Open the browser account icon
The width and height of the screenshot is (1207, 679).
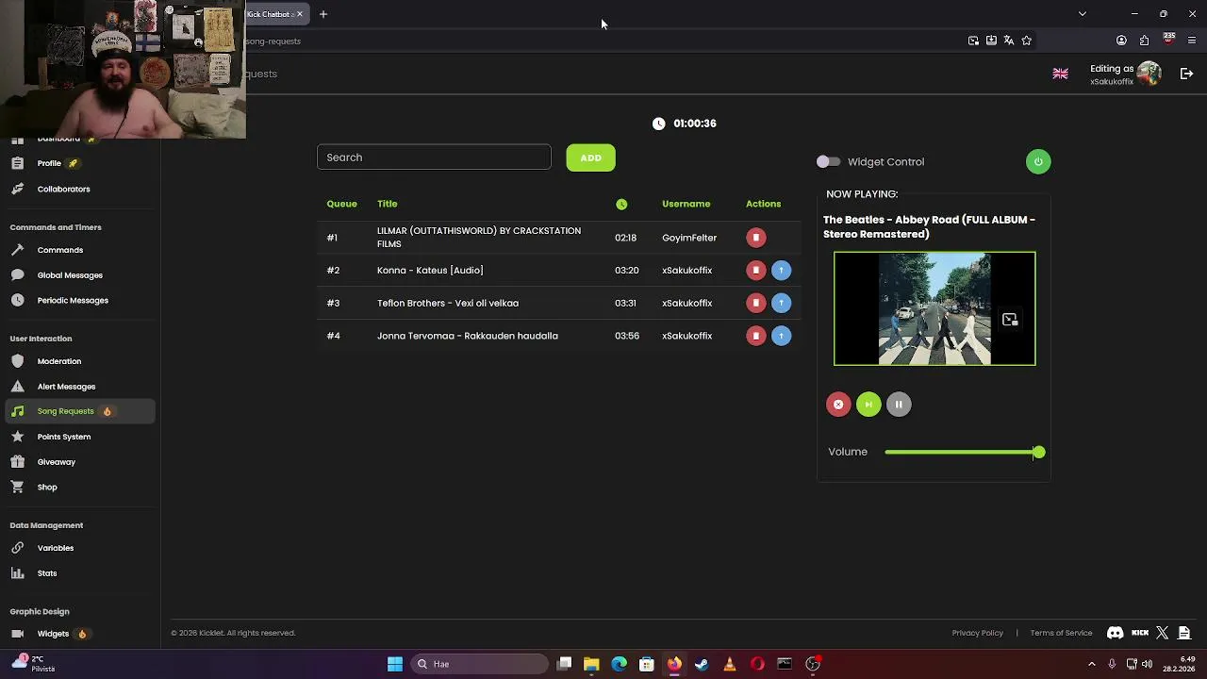[x=1121, y=41]
